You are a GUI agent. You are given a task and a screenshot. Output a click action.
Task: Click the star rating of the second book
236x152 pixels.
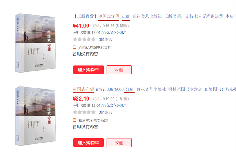point(84,112)
